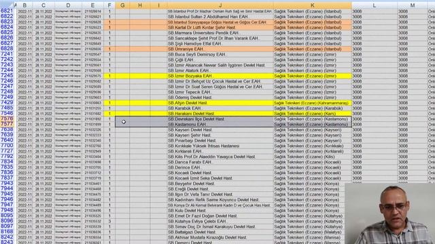Click cell 'SB Kastamonu EAH'
The image size is (435, 244).
click(x=220, y=124)
